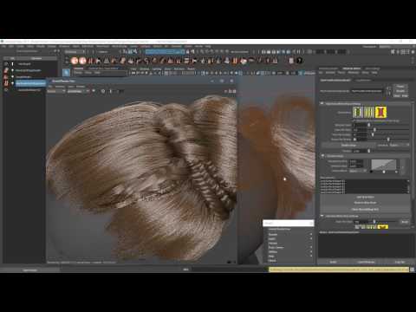Select the middle striped thumbnail in the side panel

(369, 112)
